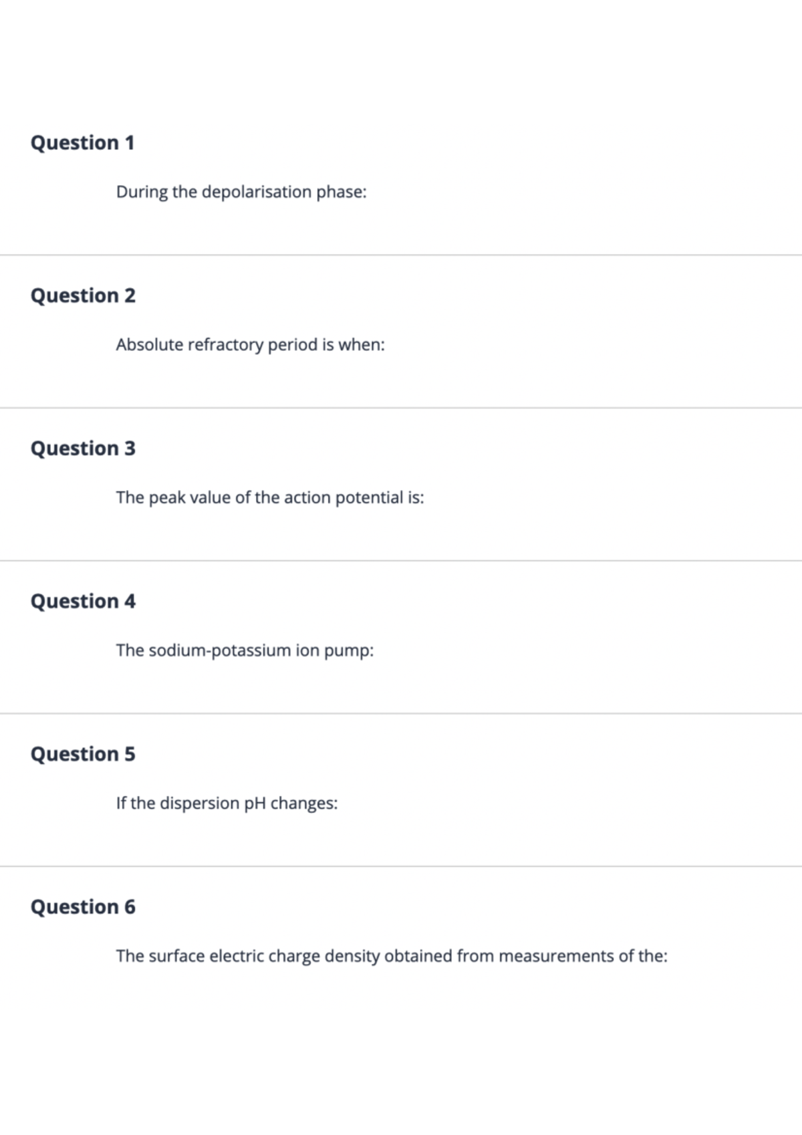Select the dispersion pH changes question text
The height and width of the screenshot is (1135, 802).
[227, 803]
